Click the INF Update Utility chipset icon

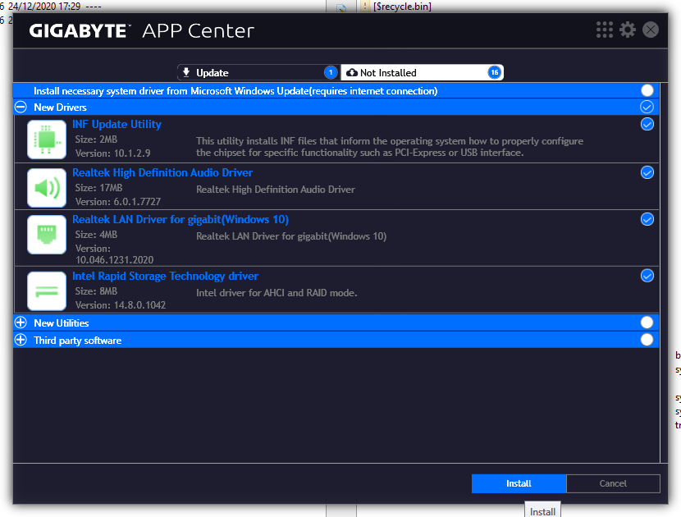[x=46, y=139]
